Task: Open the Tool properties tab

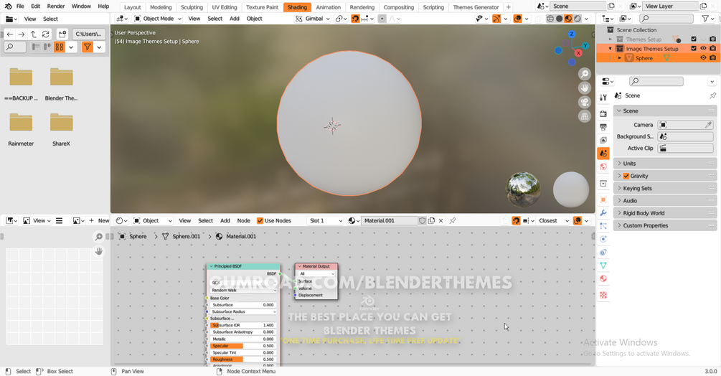Action: click(603, 97)
